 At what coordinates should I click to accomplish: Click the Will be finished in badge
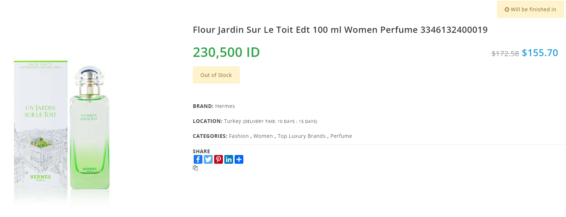(531, 9)
